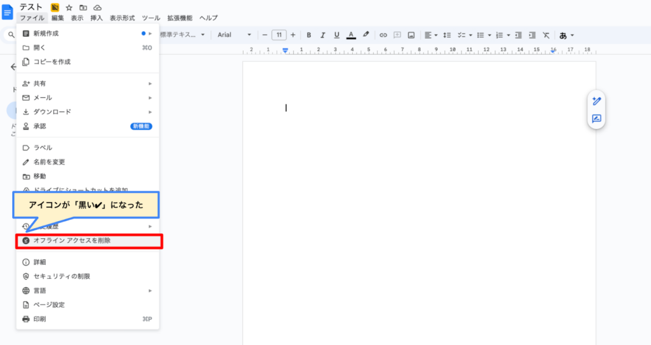Click 印刷 in the File menu
The image size is (651, 345).
click(x=39, y=319)
